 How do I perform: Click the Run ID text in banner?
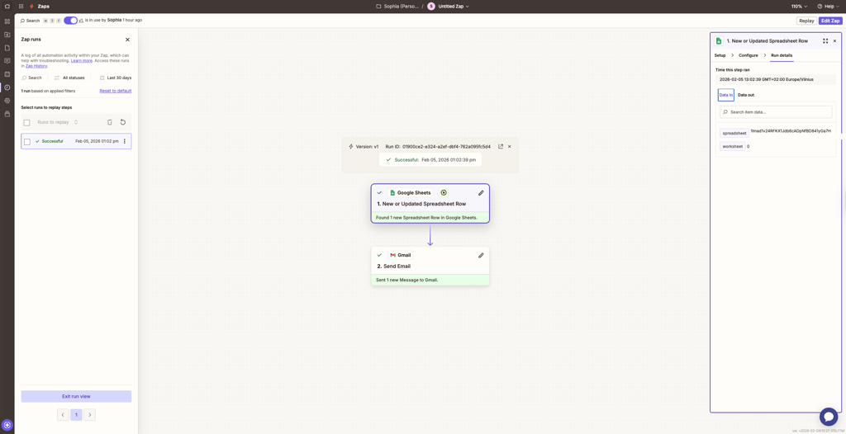(438, 146)
